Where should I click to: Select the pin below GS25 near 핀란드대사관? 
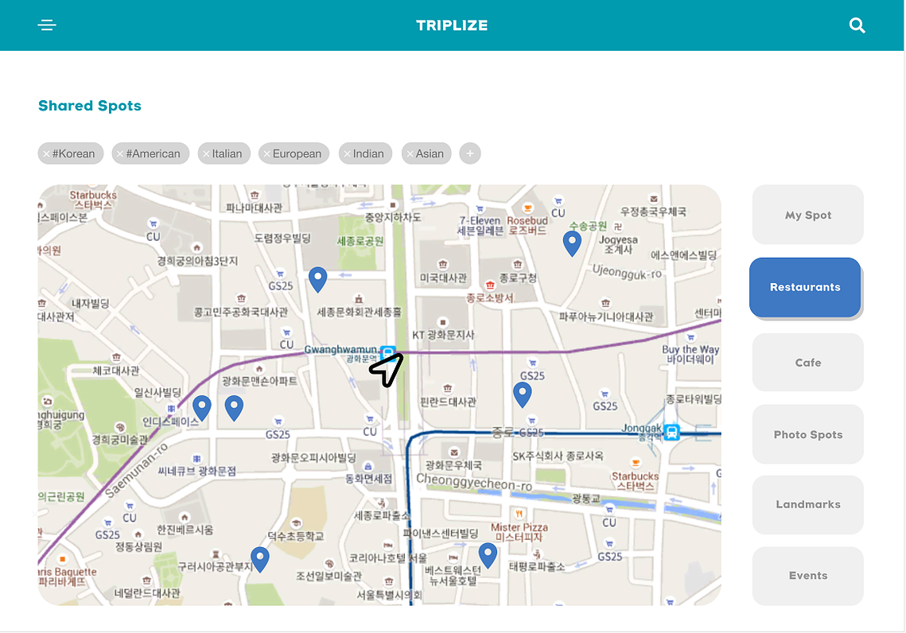point(523,395)
